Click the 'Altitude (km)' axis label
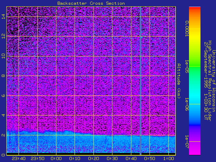The width and height of the screenshot is (216, 162). (x=179, y=81)
